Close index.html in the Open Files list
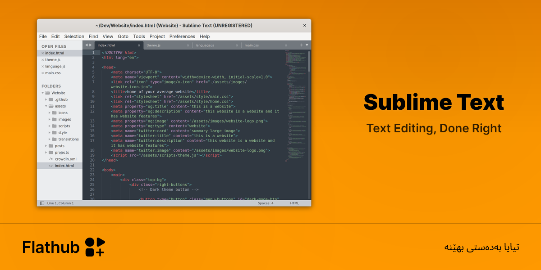This screenshot has width=541, height=270. click(x=43, y=53)
